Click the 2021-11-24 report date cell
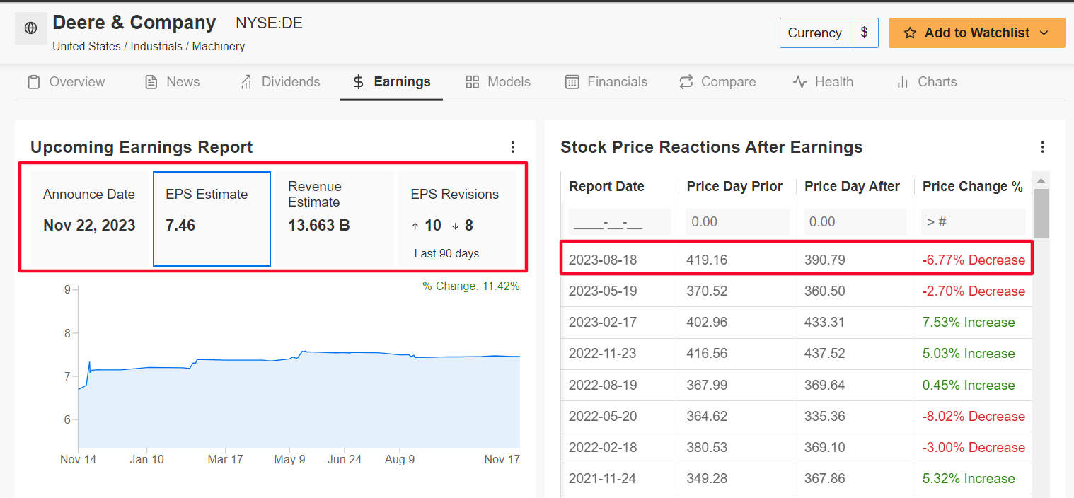 tap(603, 479)
